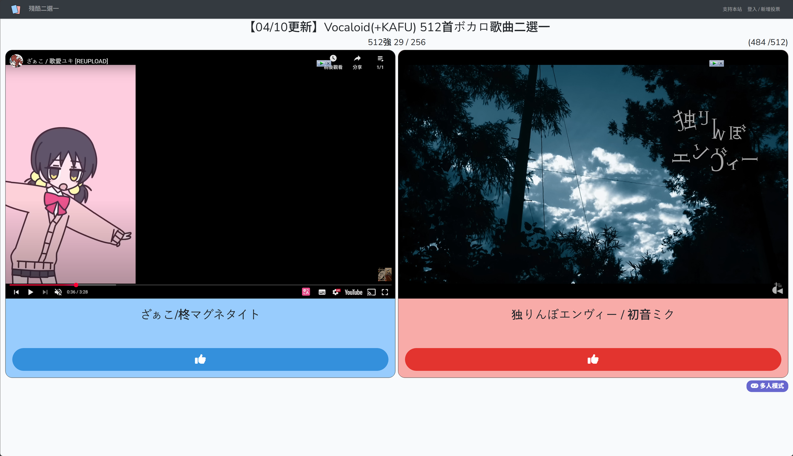Vote for 独りんぼエンヴィー with red thumbs-up
The height and width of the screenshot is (456, 793).
593,359
